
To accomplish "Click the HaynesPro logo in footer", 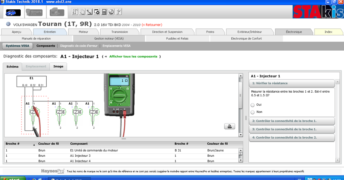I will (53, 171).
